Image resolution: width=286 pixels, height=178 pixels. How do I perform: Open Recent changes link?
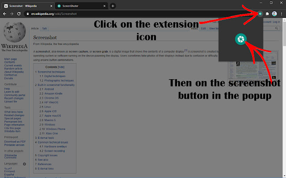(14, 98)
